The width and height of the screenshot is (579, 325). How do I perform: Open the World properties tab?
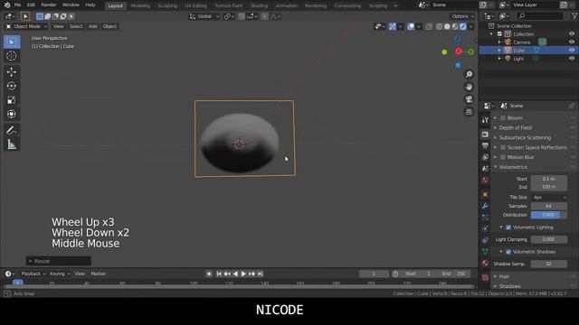485,181
